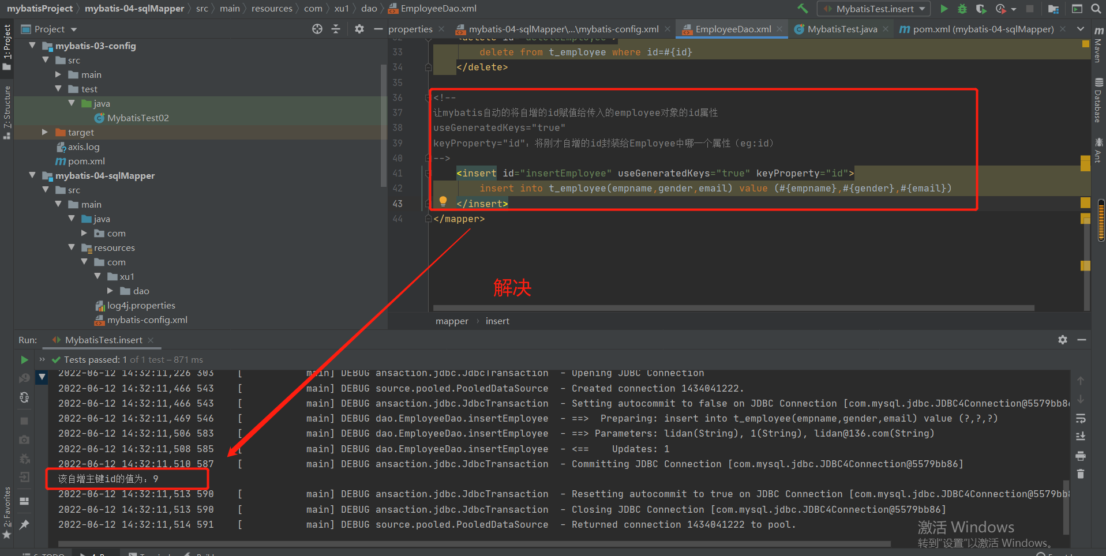The height and width of the screenshot is (556, 1106).
Task: Open the Maven tool window on the right
Action: [1098, 44]
